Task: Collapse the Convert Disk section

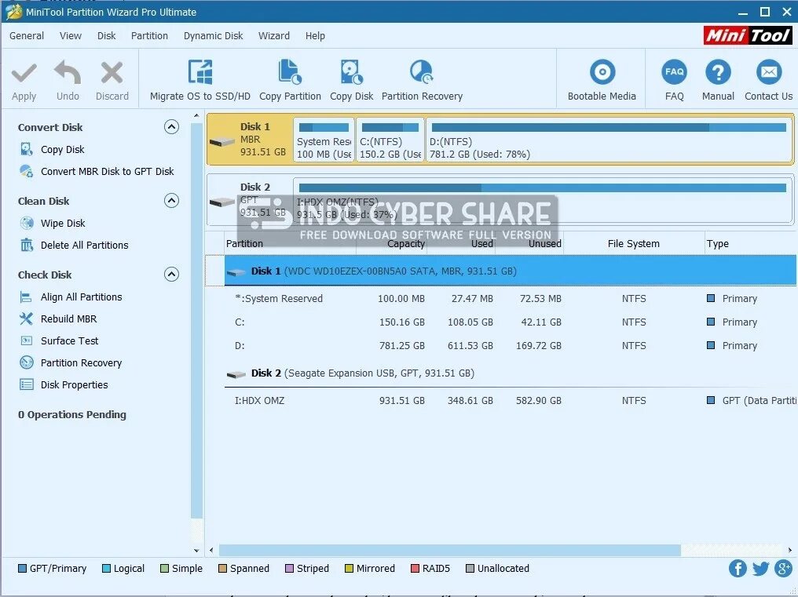Action: [x=171, y=126]
